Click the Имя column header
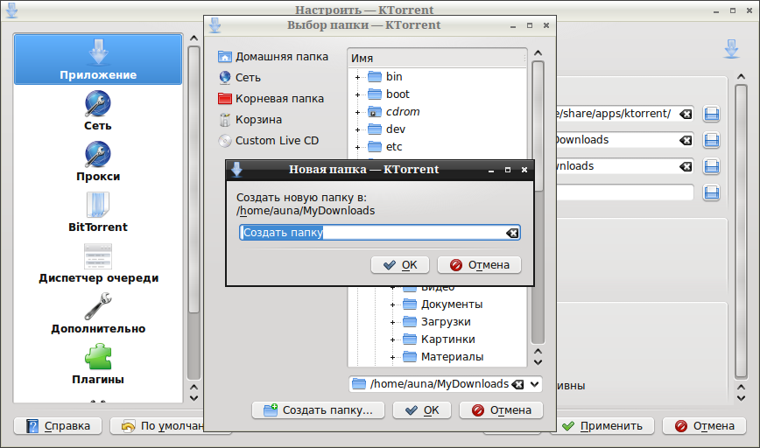The image size is (760, 448). pyautogui.click(x=437, y=58)
